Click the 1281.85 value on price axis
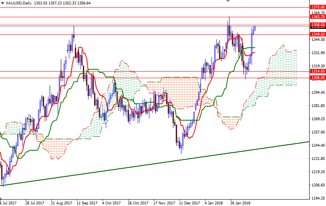 pos(318,106)
